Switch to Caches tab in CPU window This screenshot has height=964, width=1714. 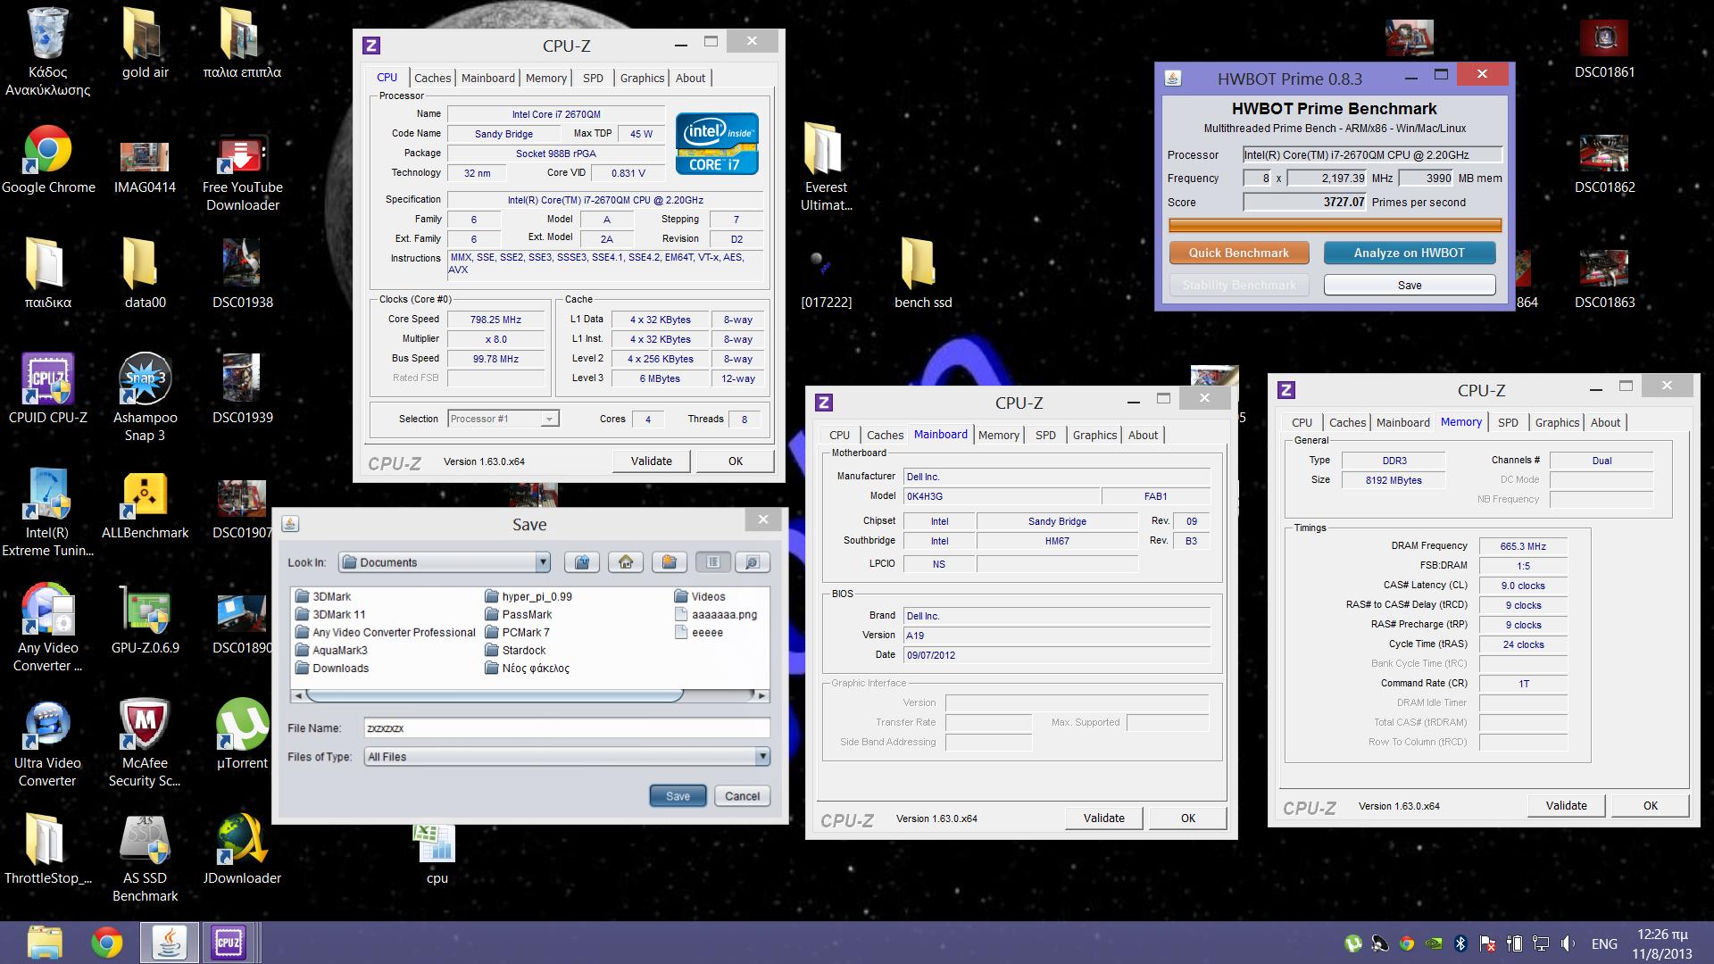point(432,78)
